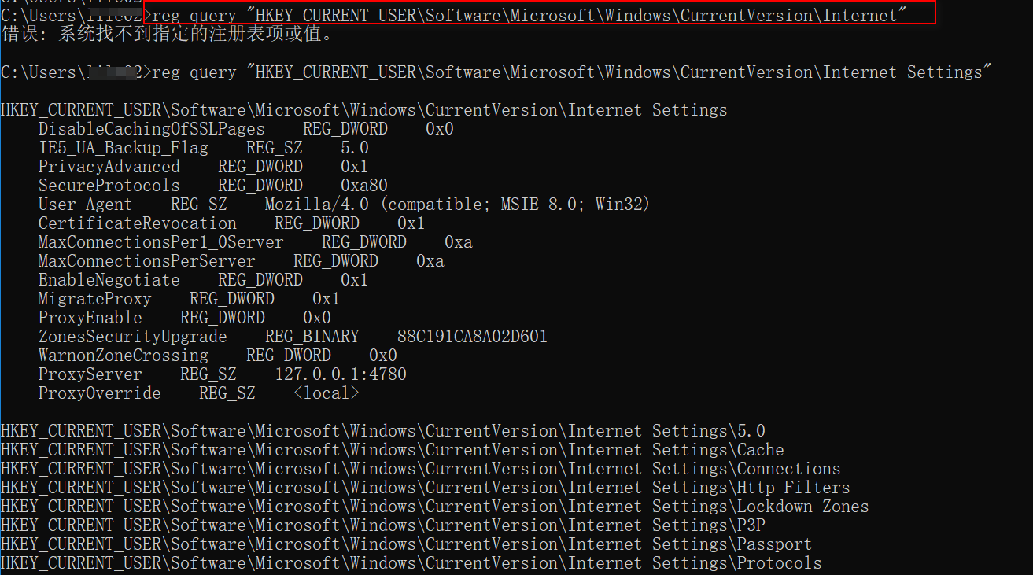1033x575 pixels.
Task: Select the Internet Settings\Protocols subkey path
Action: [x=411, y=563]
